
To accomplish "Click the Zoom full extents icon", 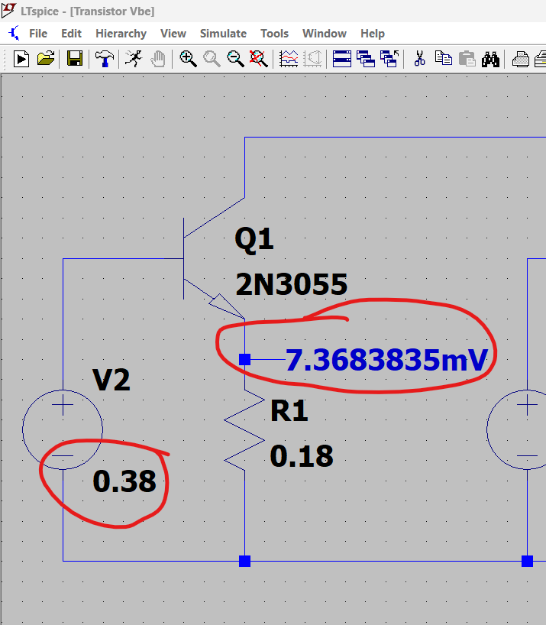I will [259, 59].
